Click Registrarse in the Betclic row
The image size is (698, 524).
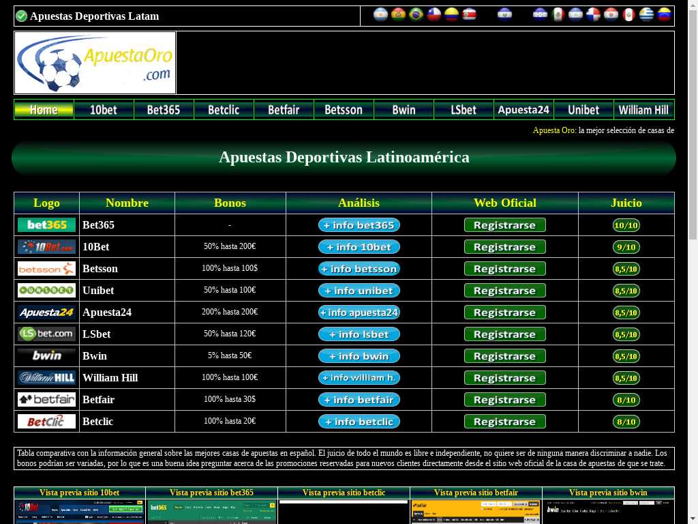[x=505, y=422]
